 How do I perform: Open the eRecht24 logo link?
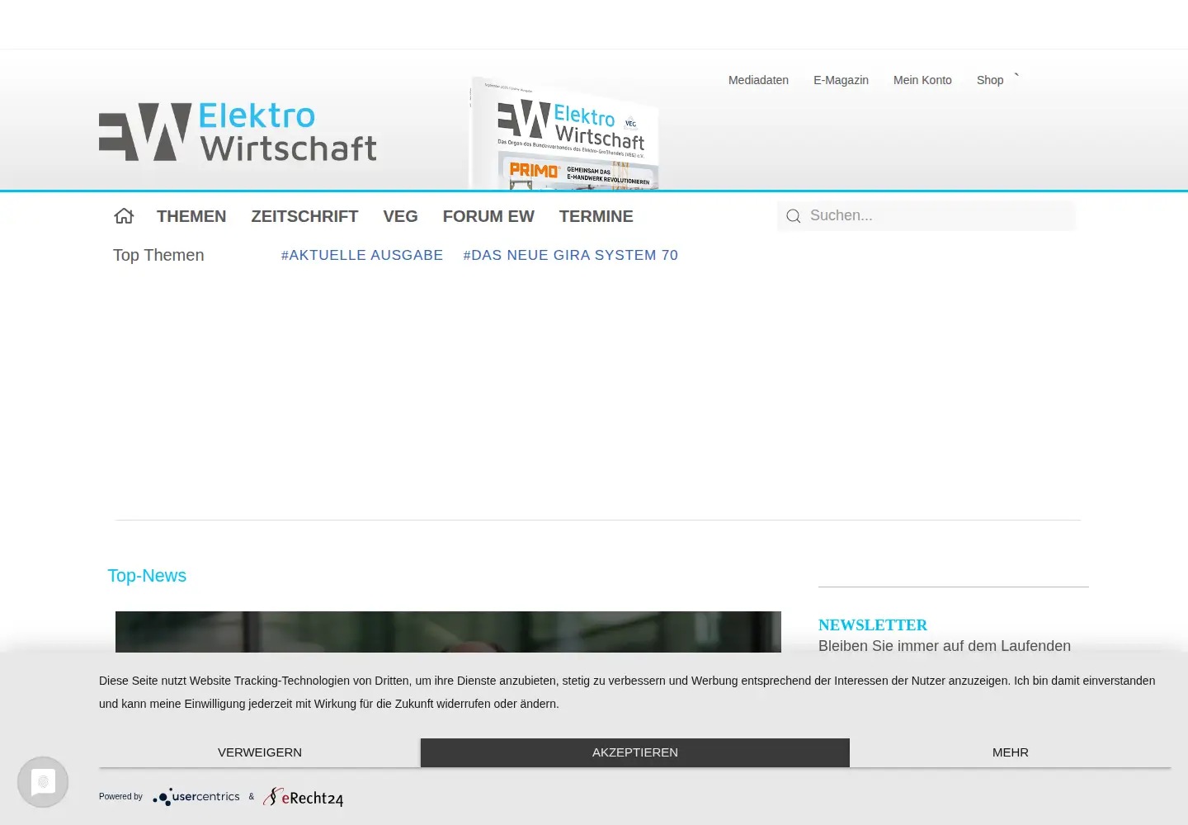[303, 797]
